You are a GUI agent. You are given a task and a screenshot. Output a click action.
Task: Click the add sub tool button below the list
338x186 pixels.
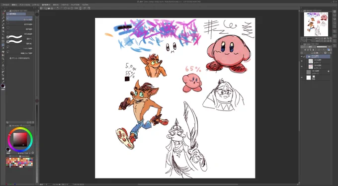point(19,58)
